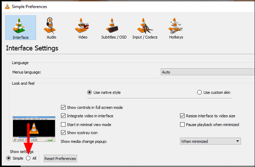Open the Hotkeys settings category

click(176, 28)
